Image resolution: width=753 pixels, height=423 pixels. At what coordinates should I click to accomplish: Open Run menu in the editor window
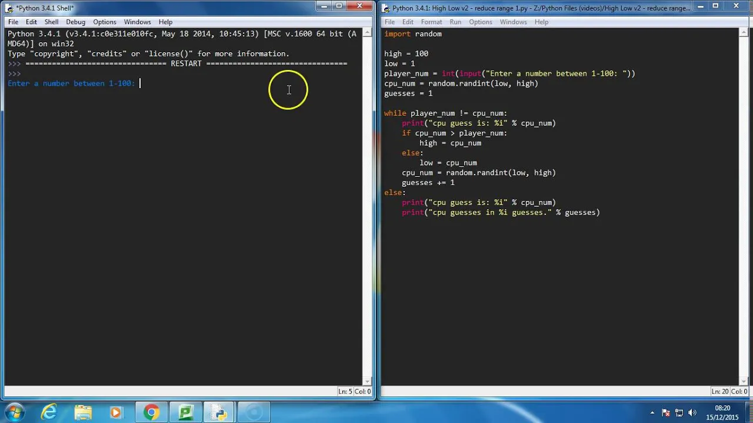pos(455,22)
